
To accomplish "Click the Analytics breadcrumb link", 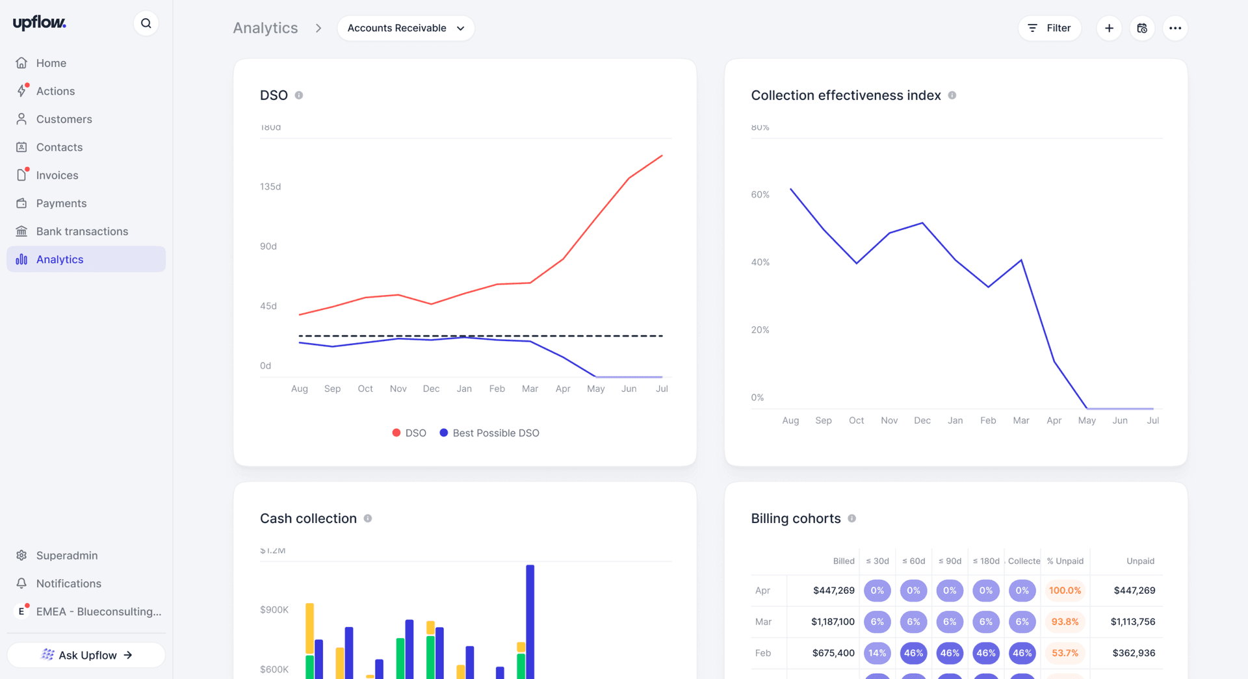I will click(265, 28).
